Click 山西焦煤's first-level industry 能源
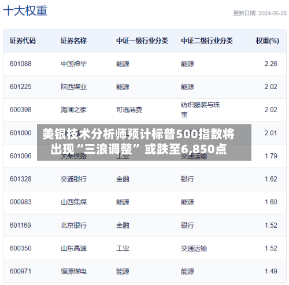 click(123, 202)
